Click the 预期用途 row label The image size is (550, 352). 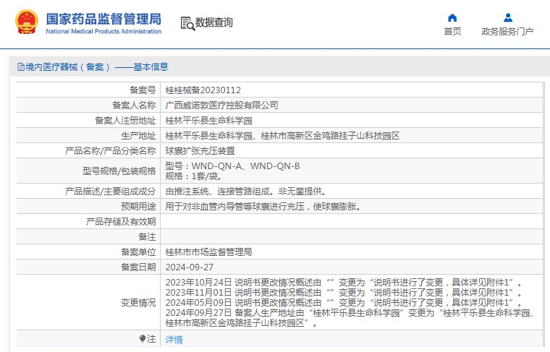click(x=138, y=206)
